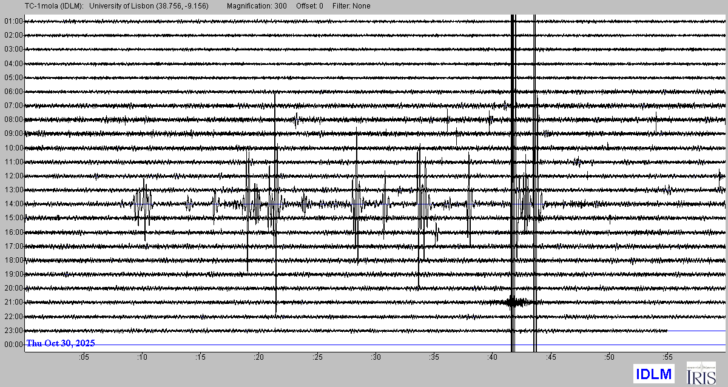The height and width of the screenshot is (387, 728).
Task: Click the :30 minute axis tick label
Action: (x=375, y=358)
